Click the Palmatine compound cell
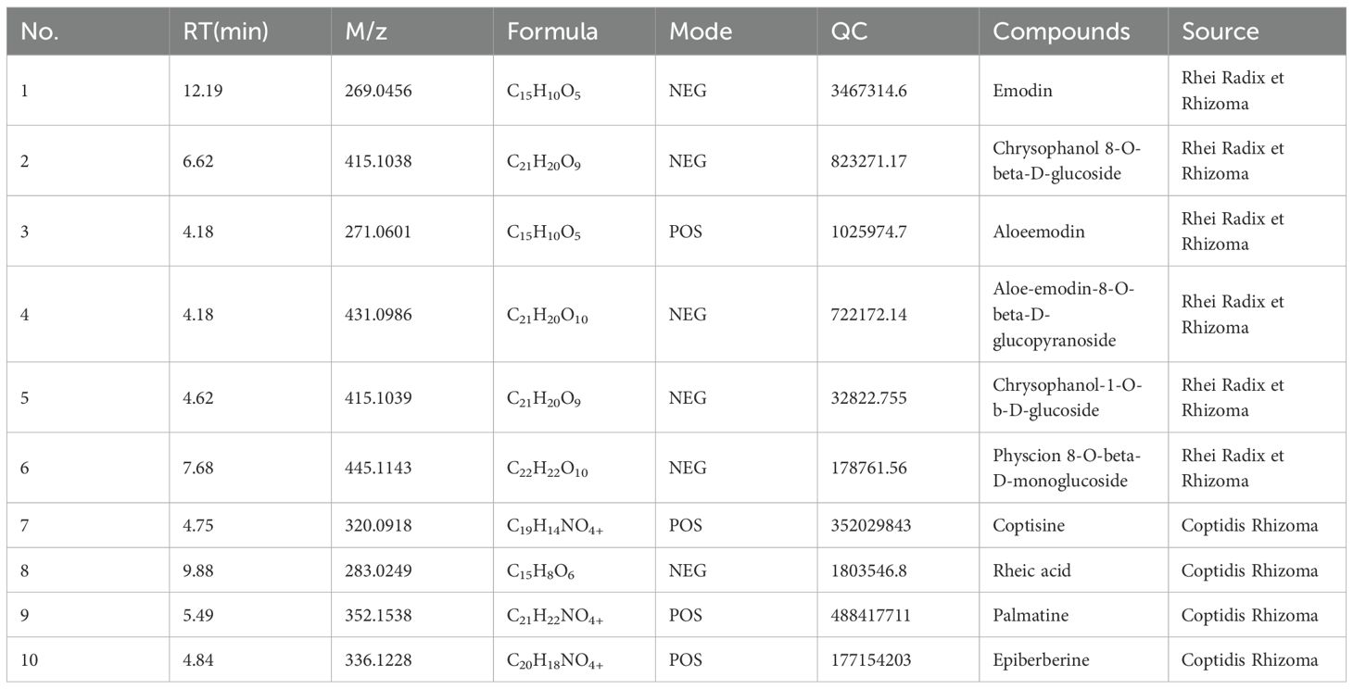Screen dimensions: 1353x689 coord(1032,615)
